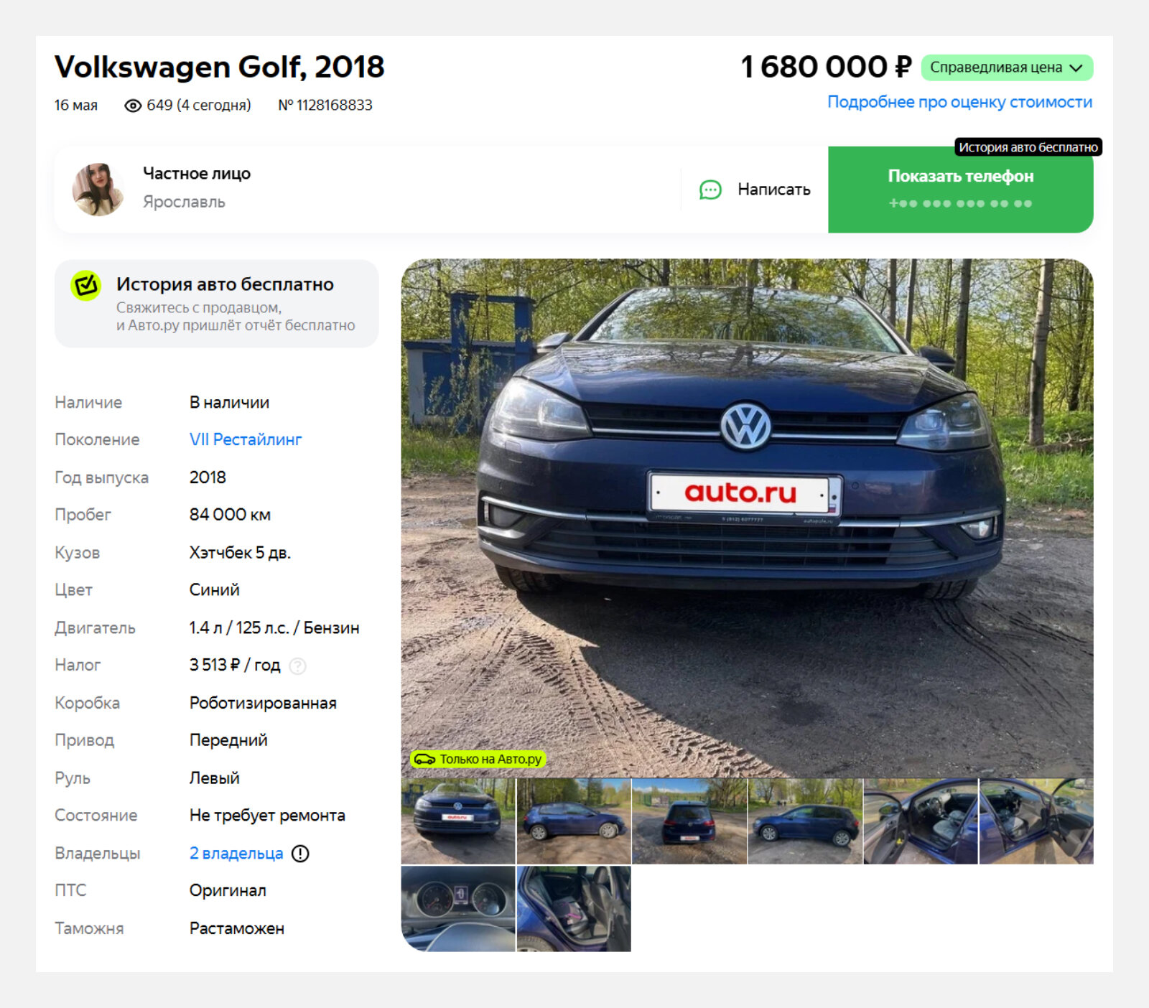Click Показать телефон button

pos(961,190)
